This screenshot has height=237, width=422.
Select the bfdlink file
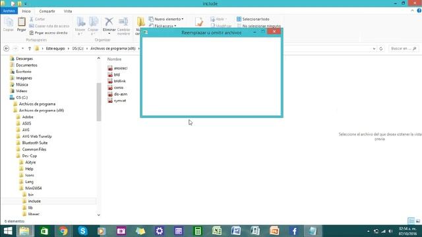[119, 81]
